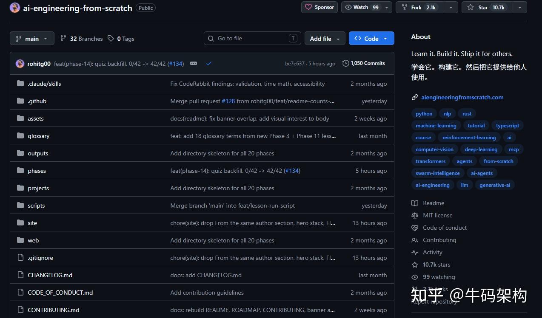Image resolution: width=542 pixels, height=318 pixels.
Task: Click the CODE_OF_CONDUCT.md file icon
Action: coord(20,293)
